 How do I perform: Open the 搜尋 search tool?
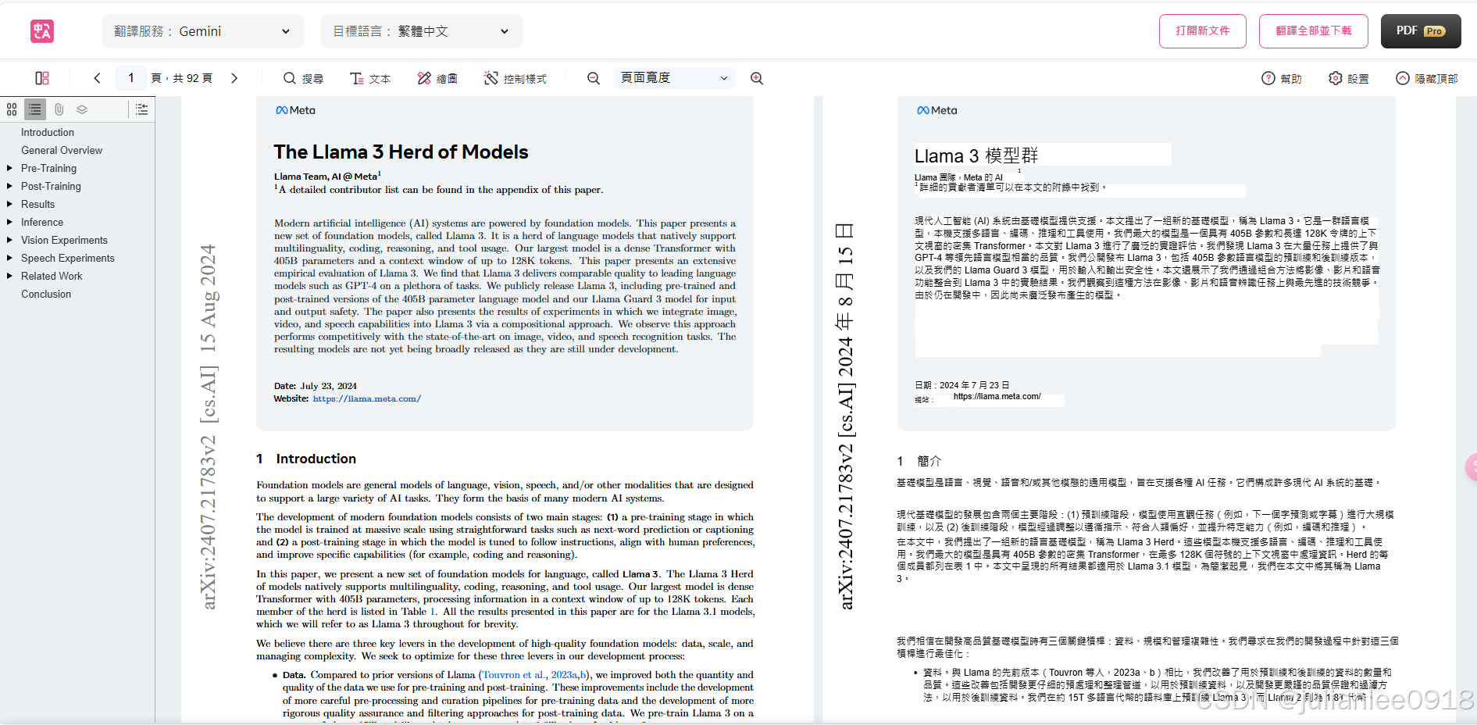(x=303, y=78)
